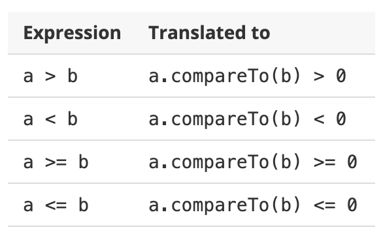Select the a > b expression cell

(x=50, y=76)
